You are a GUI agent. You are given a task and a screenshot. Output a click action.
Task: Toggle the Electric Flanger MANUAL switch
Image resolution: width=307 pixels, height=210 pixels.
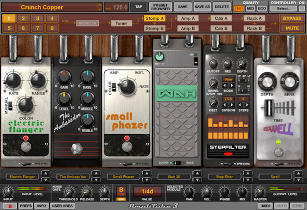(x=10, y=105)
